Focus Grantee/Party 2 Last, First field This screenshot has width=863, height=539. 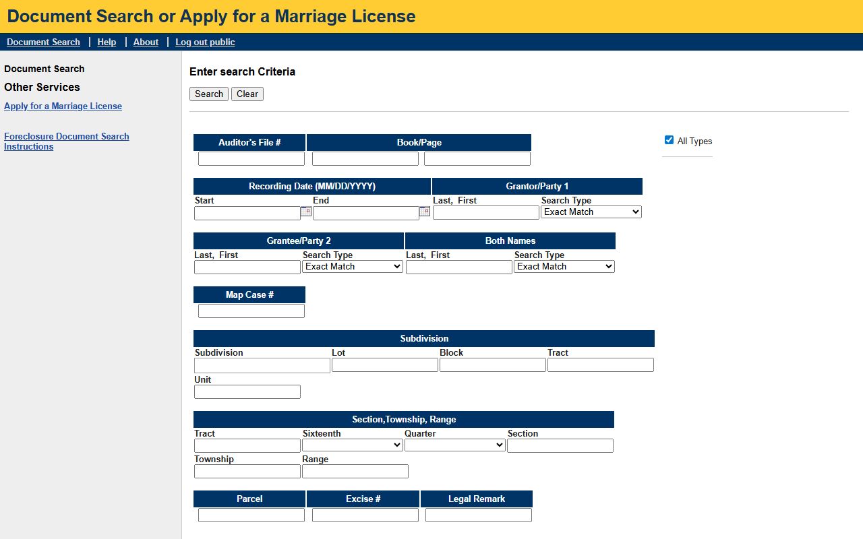[x=247, y=267]
